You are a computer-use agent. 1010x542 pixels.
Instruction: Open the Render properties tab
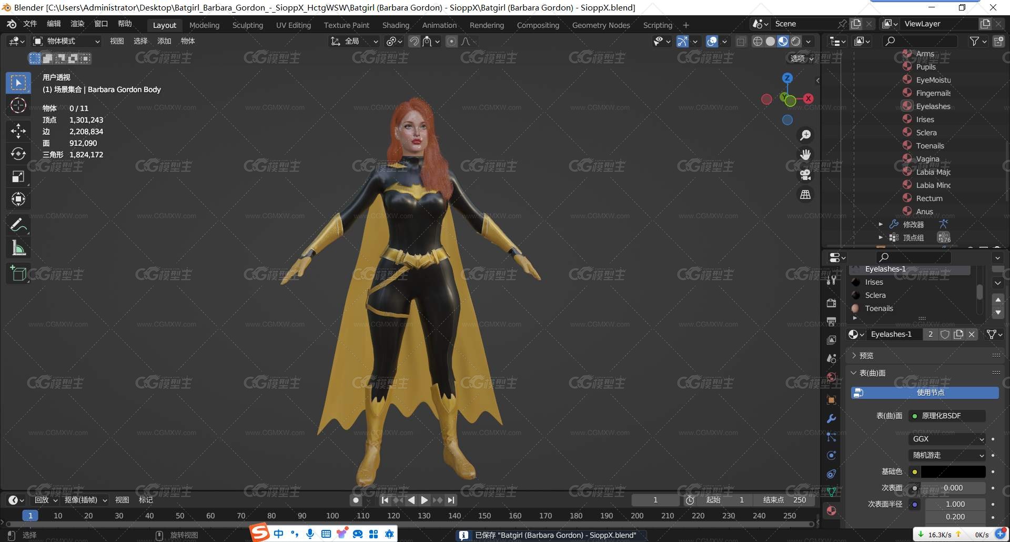click(832, 303)
